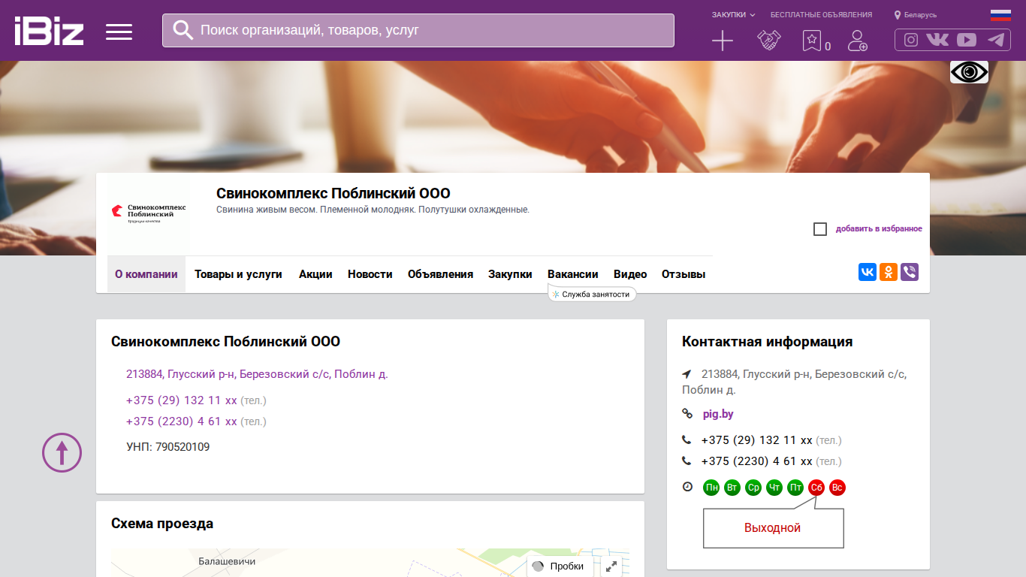1026x577 pixels.
Task: Click the Пт weekday circle
Action: tap(795, 488)
